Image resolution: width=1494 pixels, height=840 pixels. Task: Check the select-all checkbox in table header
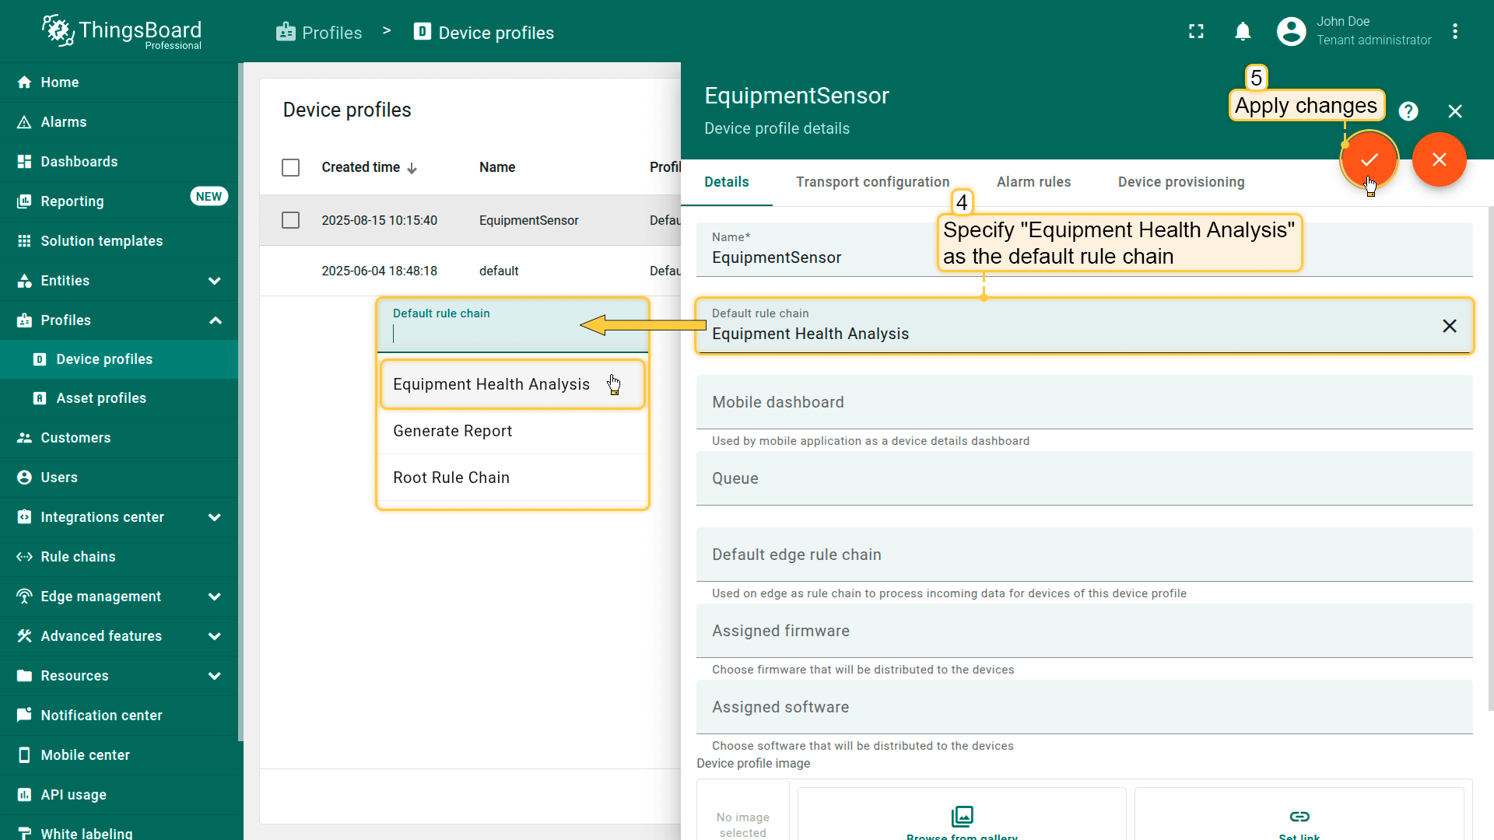point(290,167)
